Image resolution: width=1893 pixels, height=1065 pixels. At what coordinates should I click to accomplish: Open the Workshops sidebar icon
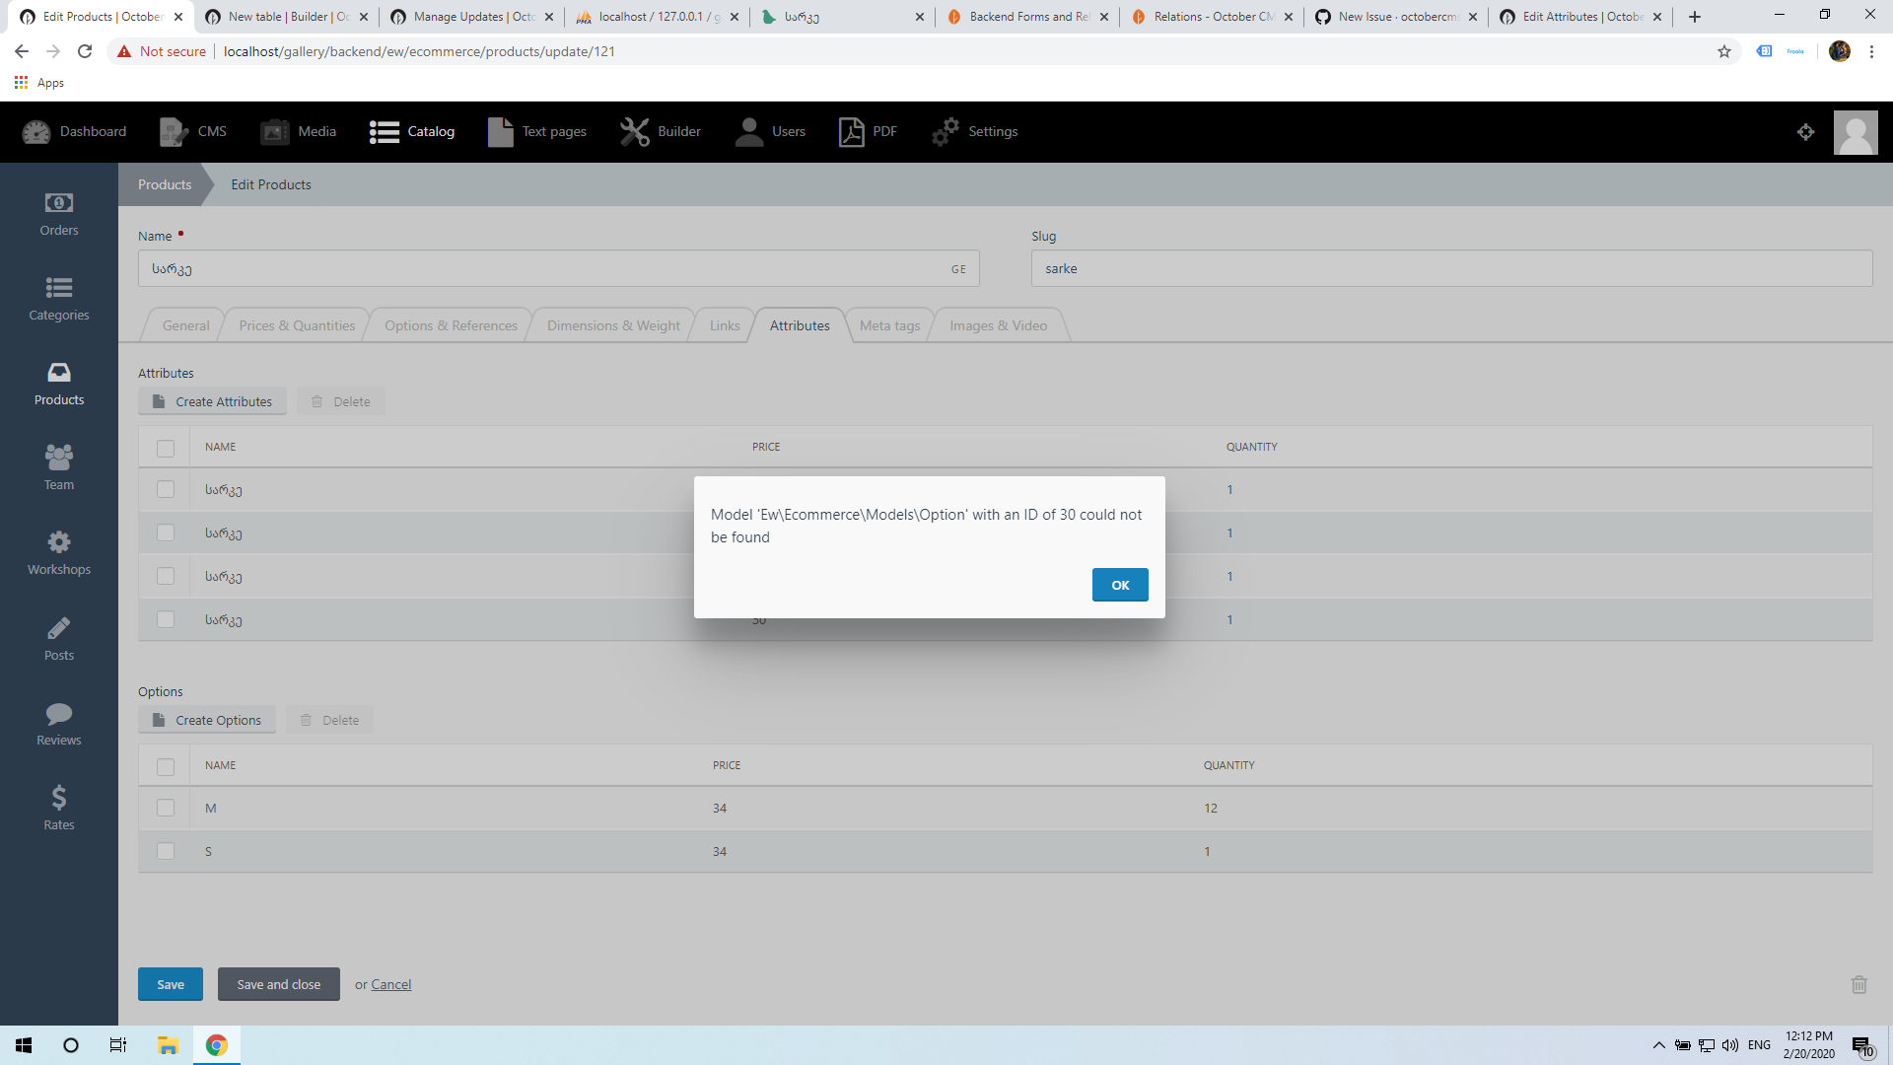click(58, 548)
